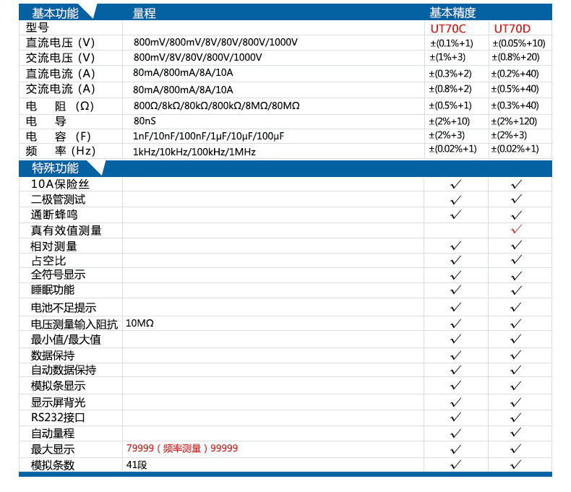Click UT70D checkmark in 睡眠功能 row

tap(516, 290)
